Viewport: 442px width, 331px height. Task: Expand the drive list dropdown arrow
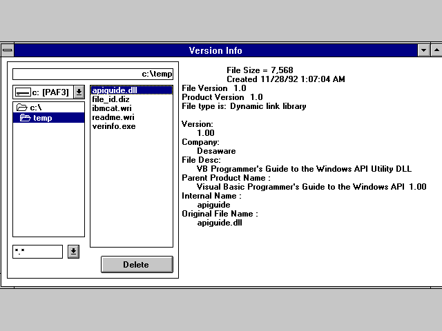click(x=79, y=92)
